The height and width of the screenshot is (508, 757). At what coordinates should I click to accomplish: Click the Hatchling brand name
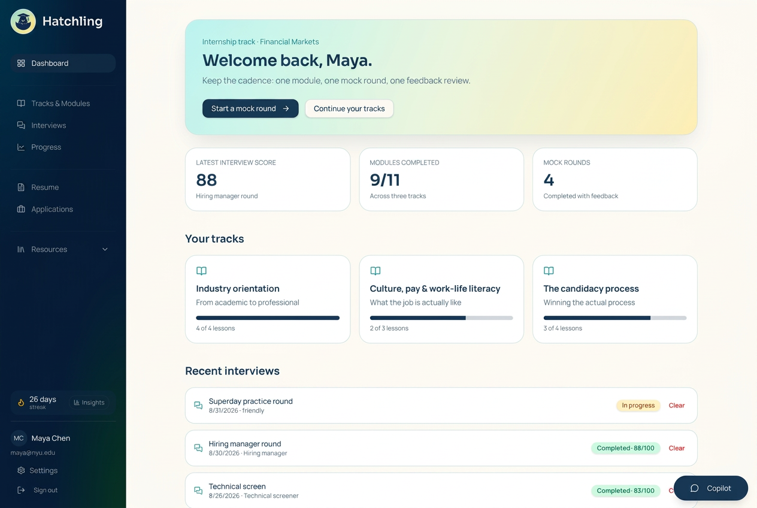click(72, 22)
